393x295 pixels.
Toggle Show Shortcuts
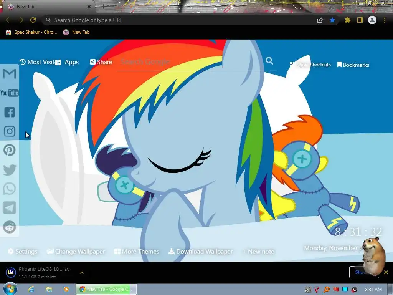[310, 65]
